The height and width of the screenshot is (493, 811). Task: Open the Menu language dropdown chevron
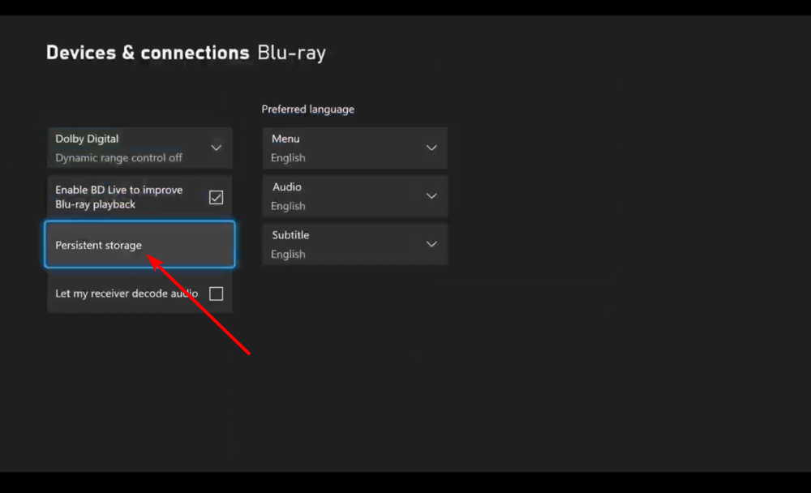(431, 148)
